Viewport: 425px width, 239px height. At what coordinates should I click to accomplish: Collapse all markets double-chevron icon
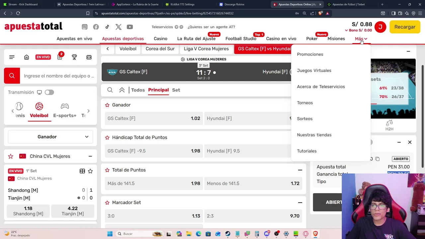(122, 90)
